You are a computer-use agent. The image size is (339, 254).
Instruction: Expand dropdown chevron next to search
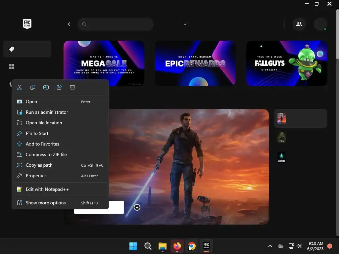pos(185,24)
